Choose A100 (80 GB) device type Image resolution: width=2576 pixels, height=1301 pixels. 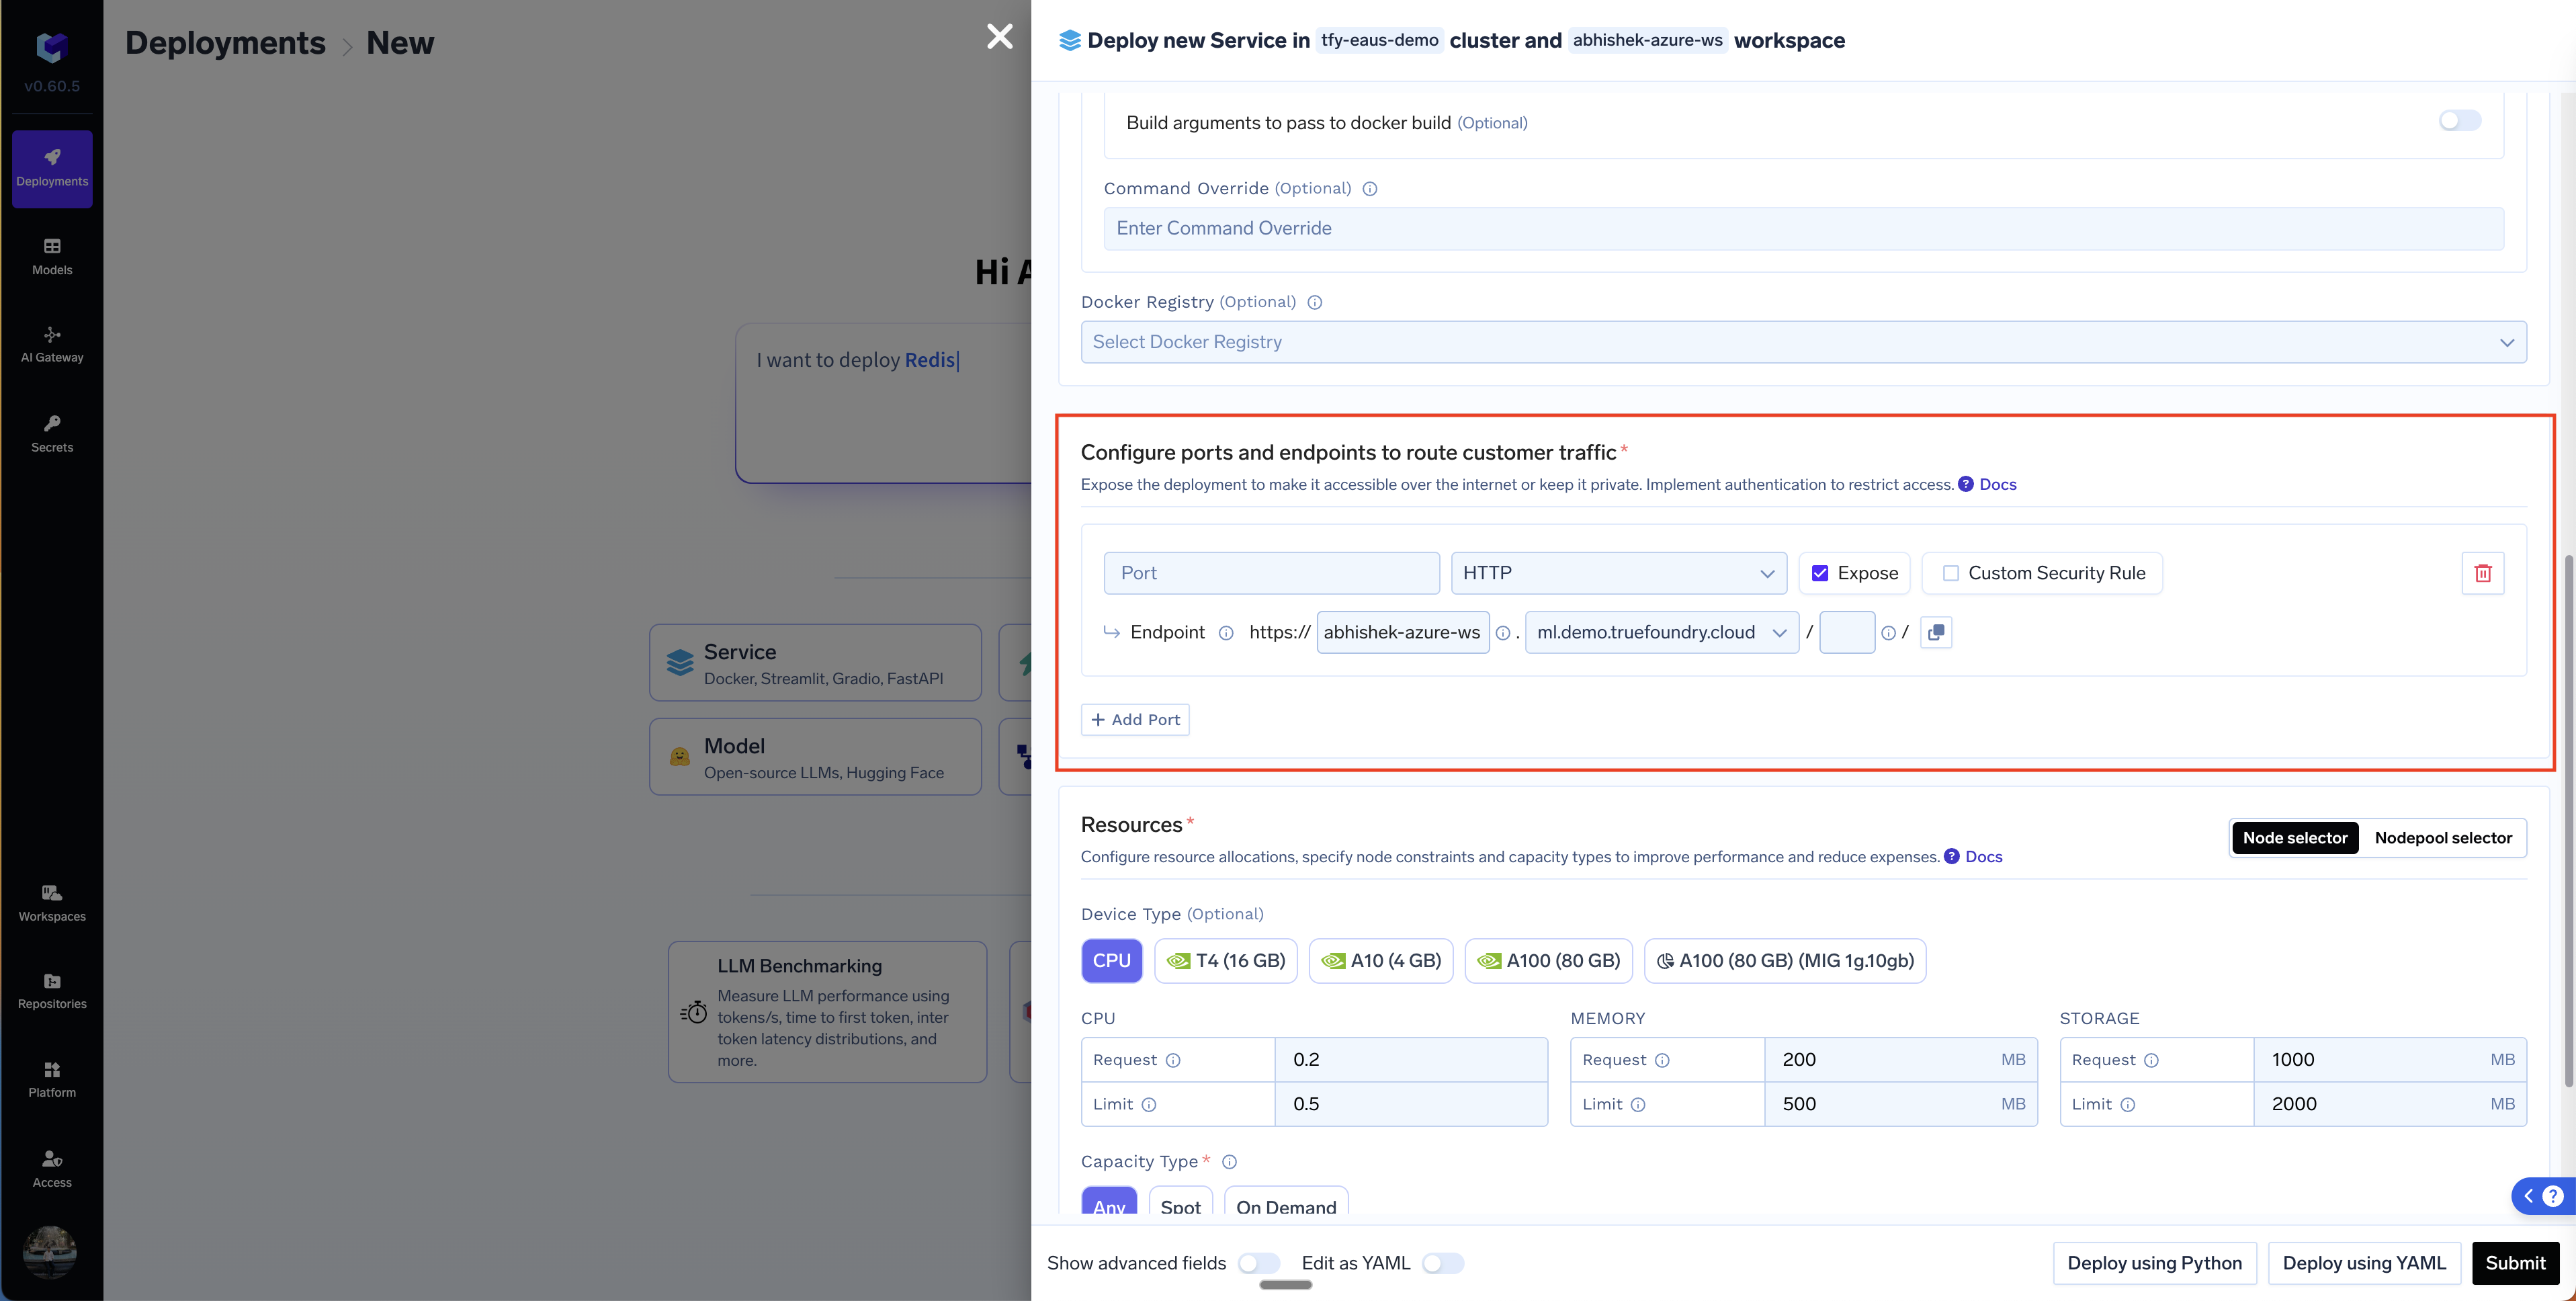click(x=1549, y=961)
